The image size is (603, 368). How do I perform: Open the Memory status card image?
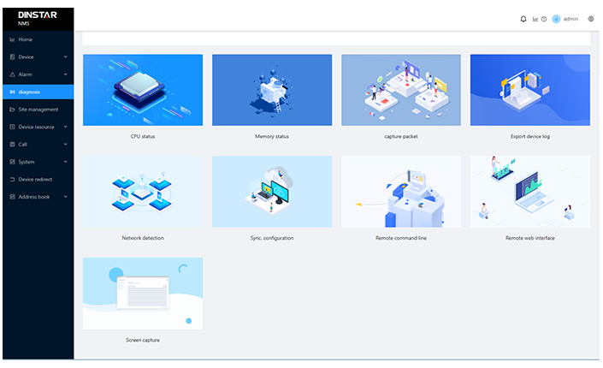pos(272,90)
